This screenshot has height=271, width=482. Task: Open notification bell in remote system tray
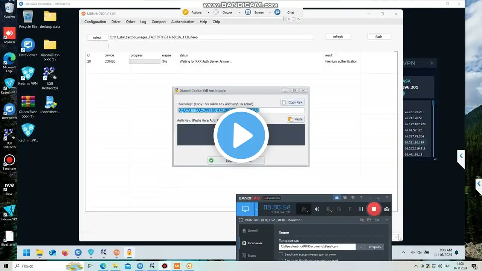[456, 253]
